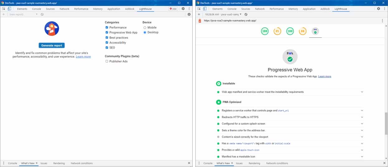
Task: Switch to Network tab in left window
Action: 65,9
